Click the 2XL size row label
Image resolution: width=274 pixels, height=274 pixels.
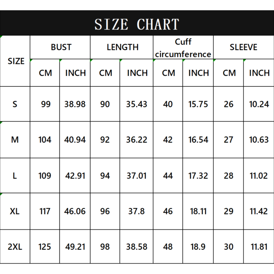[x=15, y=247]
